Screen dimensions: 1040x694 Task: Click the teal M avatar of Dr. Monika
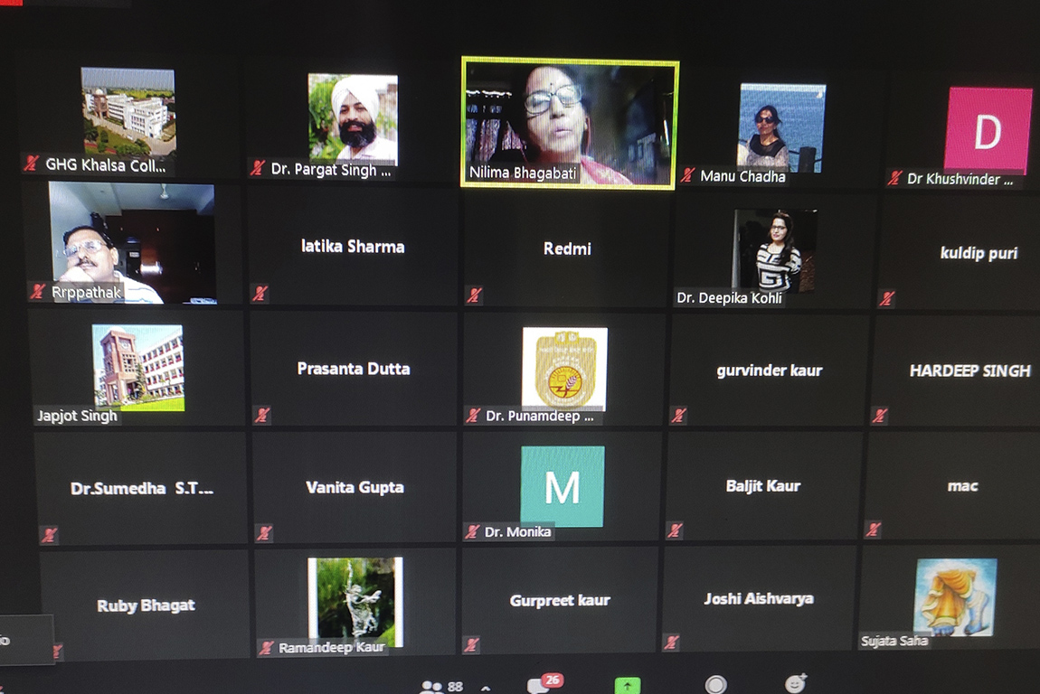[562, 486]
